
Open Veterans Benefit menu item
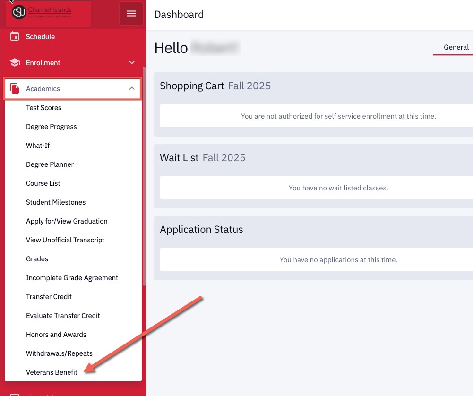pyautogui.click(x=52, y=372)
